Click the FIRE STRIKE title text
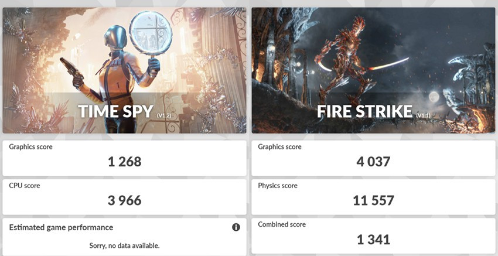Image resolution: width=498 pixels, height=256 pixels. (x=364, y=111)
